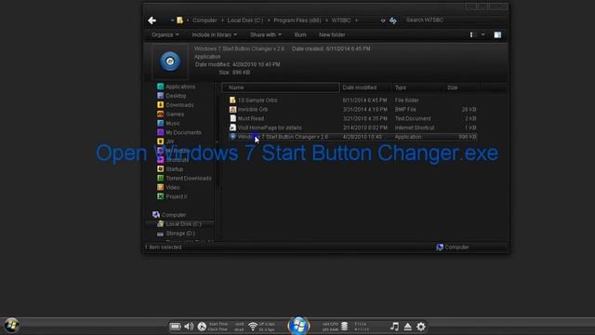Select the Video sidebar icon
595x335 pixels.
coord(161,187)
